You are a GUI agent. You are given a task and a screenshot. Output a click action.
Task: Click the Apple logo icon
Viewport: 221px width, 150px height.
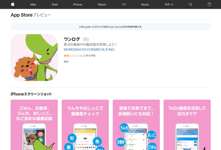pyautogui.click(x=13, y=4)
